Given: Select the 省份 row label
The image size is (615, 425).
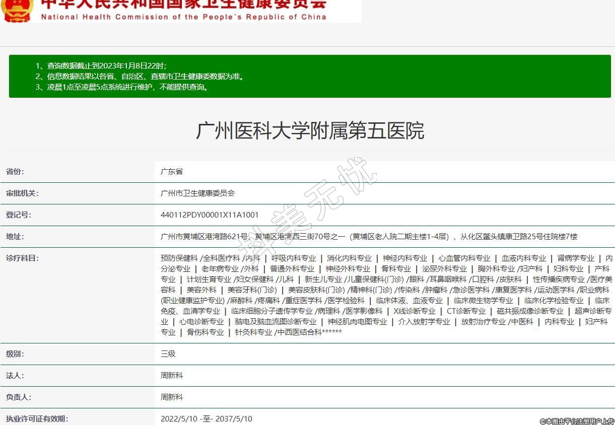Looking at the screenshot, I should click(x=15, y=172).
